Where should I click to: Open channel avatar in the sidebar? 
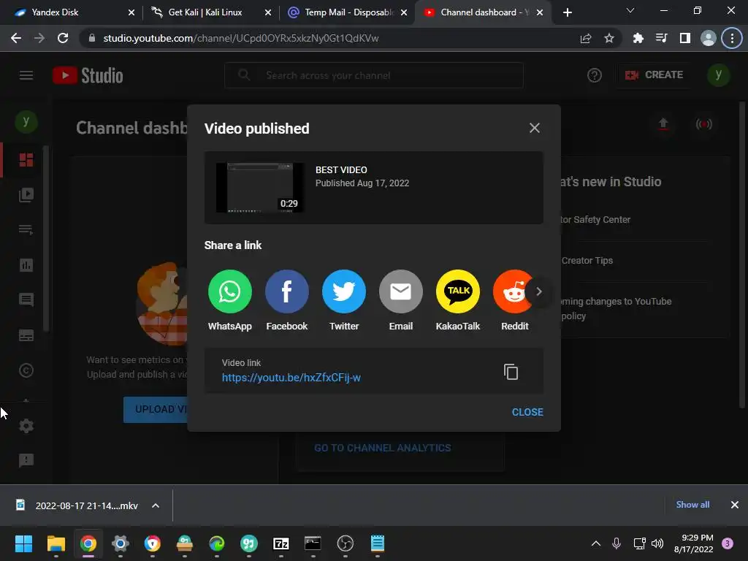tap(26, 122)
